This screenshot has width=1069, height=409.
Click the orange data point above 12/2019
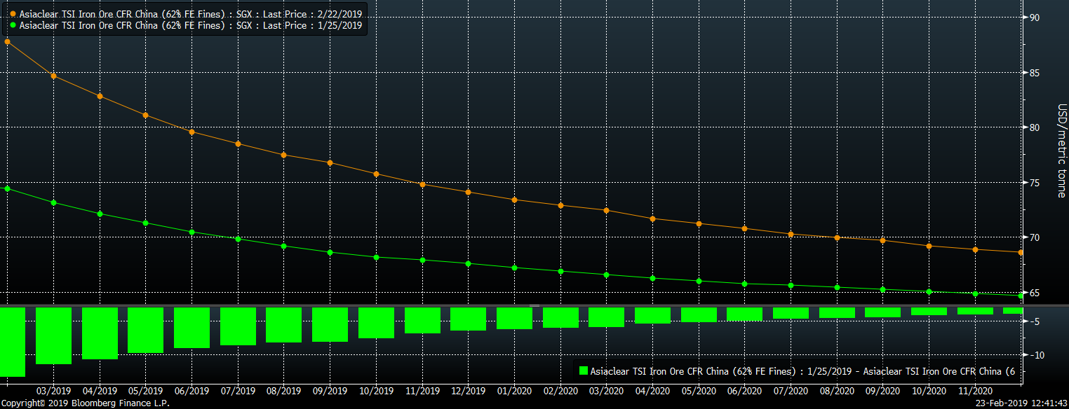pos(468,192)
